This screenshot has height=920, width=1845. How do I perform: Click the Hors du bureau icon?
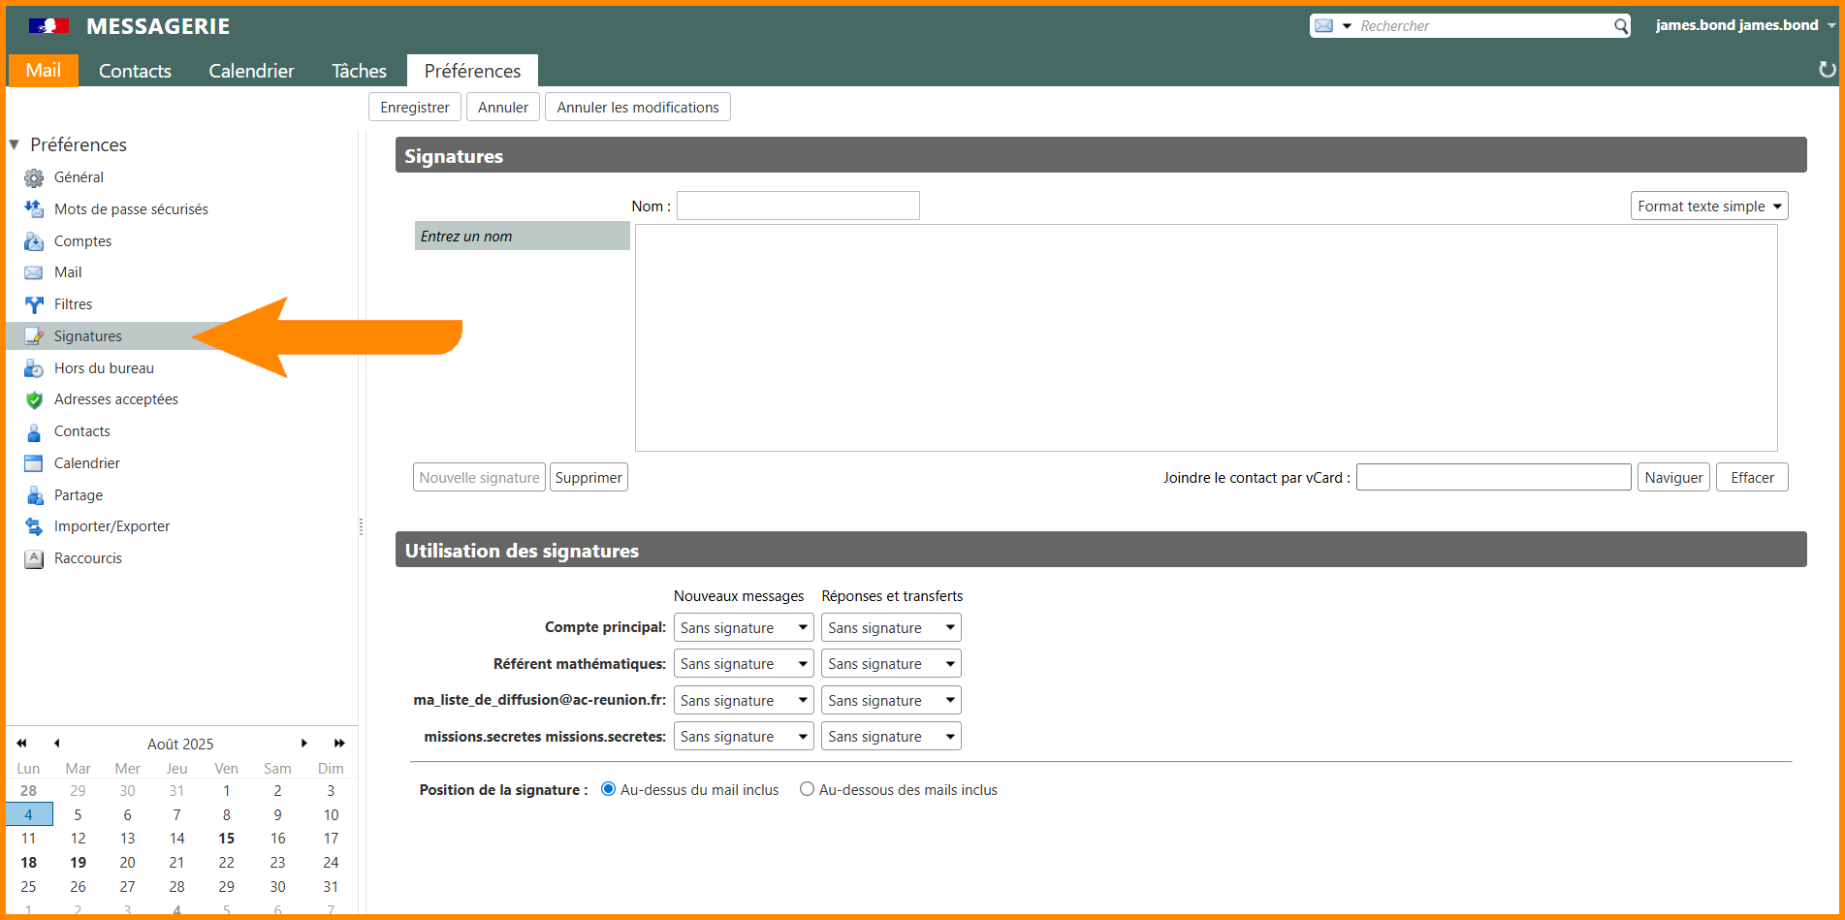34,368
